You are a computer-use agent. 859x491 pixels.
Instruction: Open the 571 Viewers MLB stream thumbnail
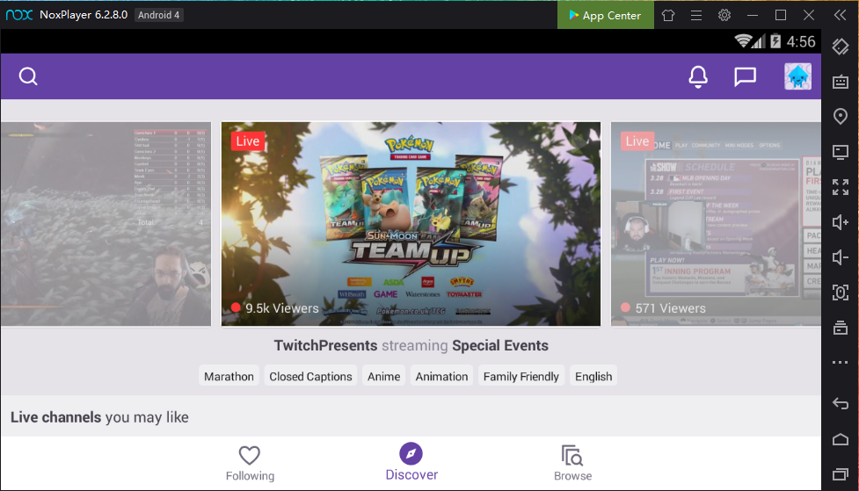pyautogui.click(x=716, y=224)
